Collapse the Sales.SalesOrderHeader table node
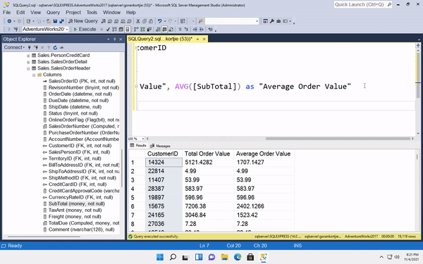This screenshot has height=264, width=423. click(x=28, y=68)
